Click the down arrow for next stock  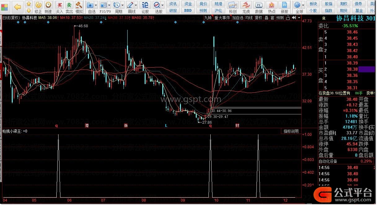[28, 11]
